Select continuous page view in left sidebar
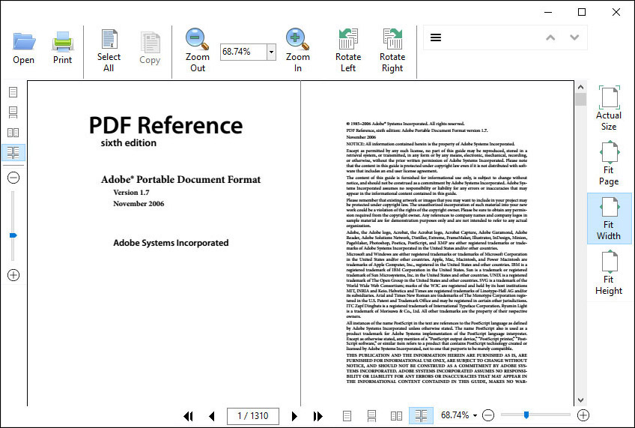635x428 pixels. click(x=13, y=112)
